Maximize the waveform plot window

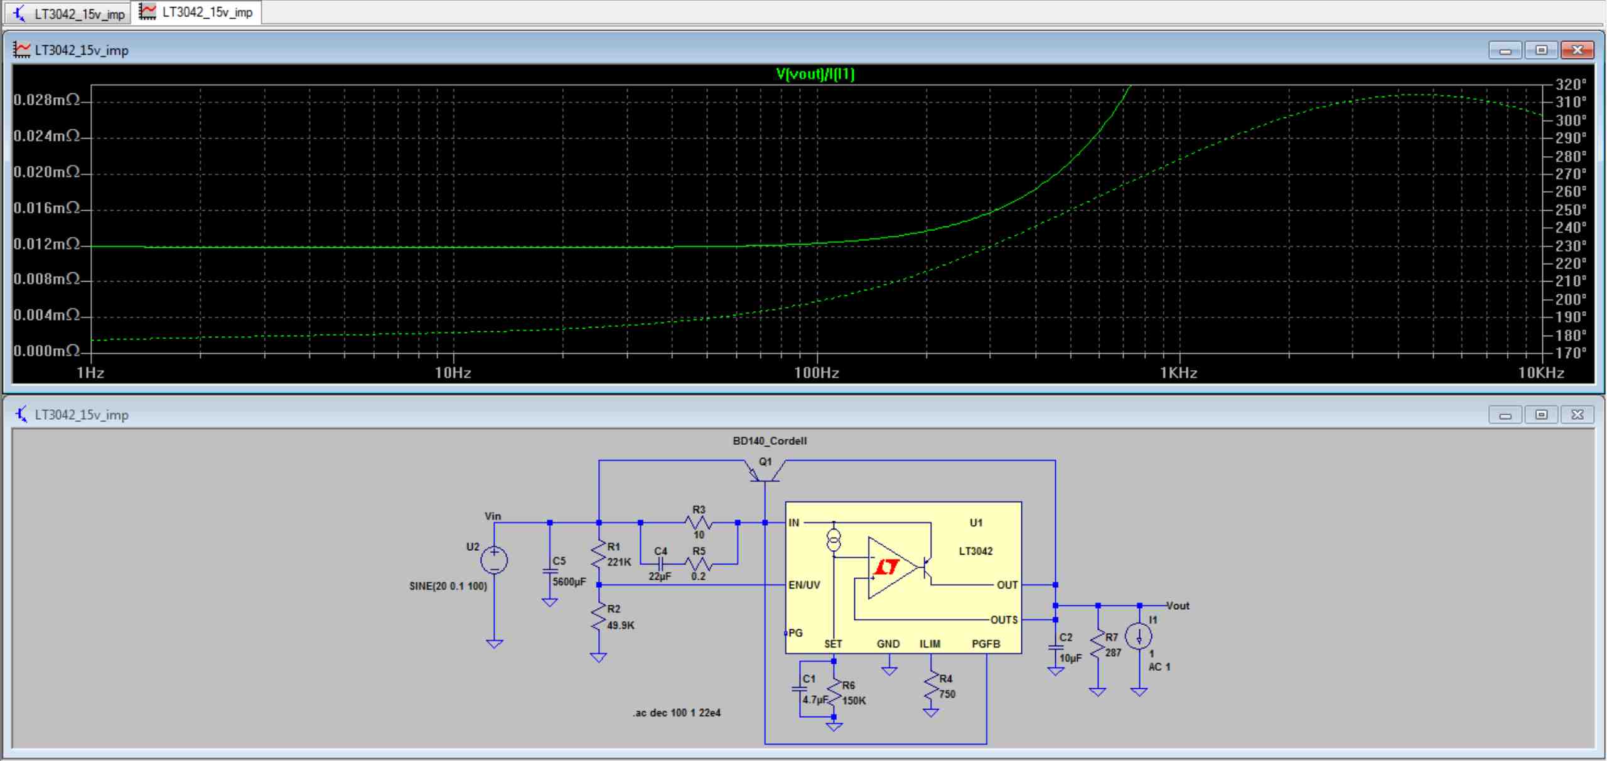click(1541, 50)
